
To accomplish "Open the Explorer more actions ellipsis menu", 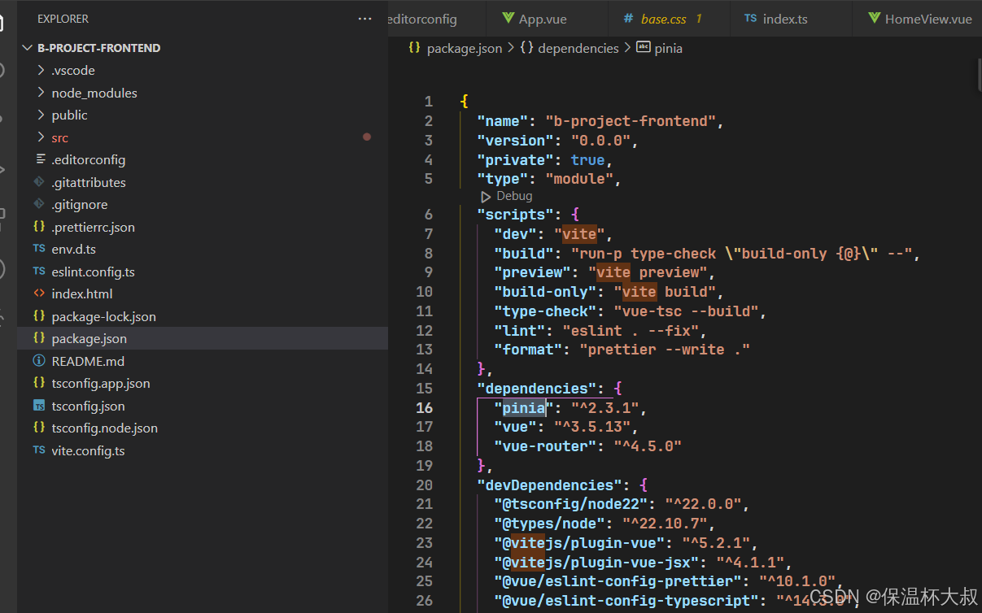I will click(364, 18).
